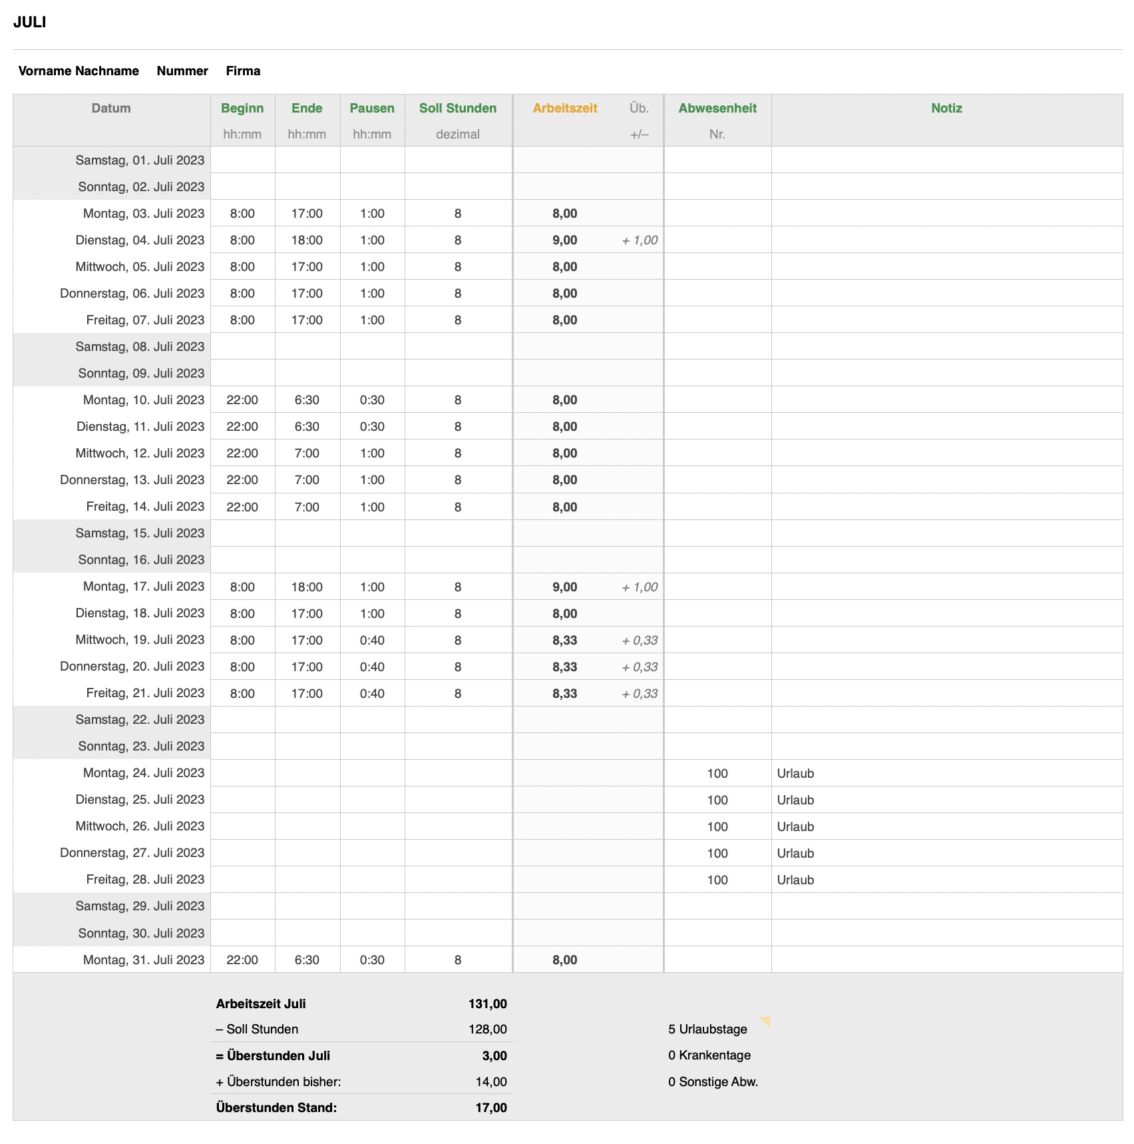Click the Firma header field
This screenshot has width=1134, height=1144.
click(243, 71)
